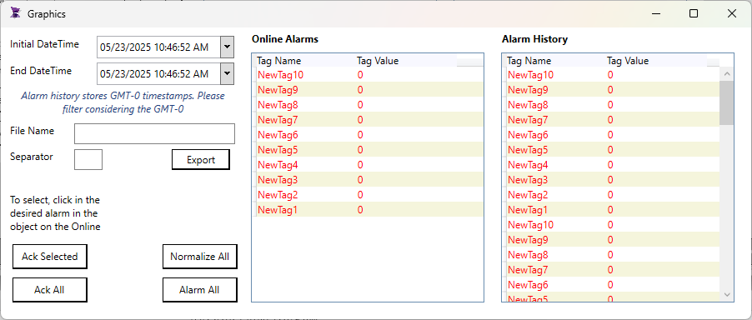Viewport: 752px width, 320px height.
Task: Focus the File Name text box
Action: tap(154, 133)
